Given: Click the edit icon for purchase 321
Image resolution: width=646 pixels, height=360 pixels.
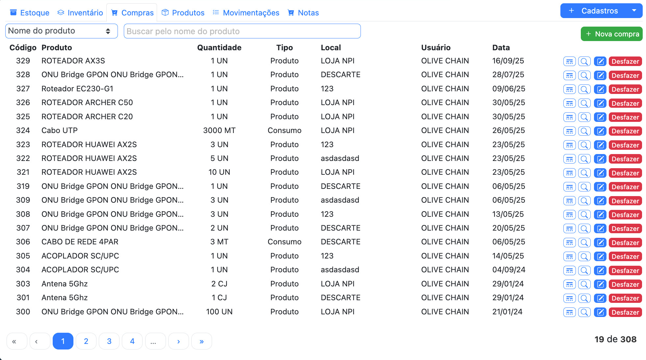Looking at the screenshot, I should [600, 173].
